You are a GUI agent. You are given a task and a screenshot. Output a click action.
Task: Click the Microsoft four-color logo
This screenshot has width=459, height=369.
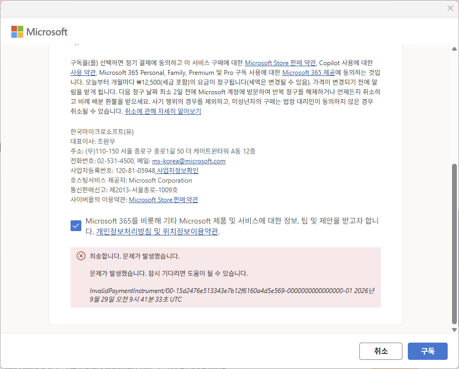point(17,32)
